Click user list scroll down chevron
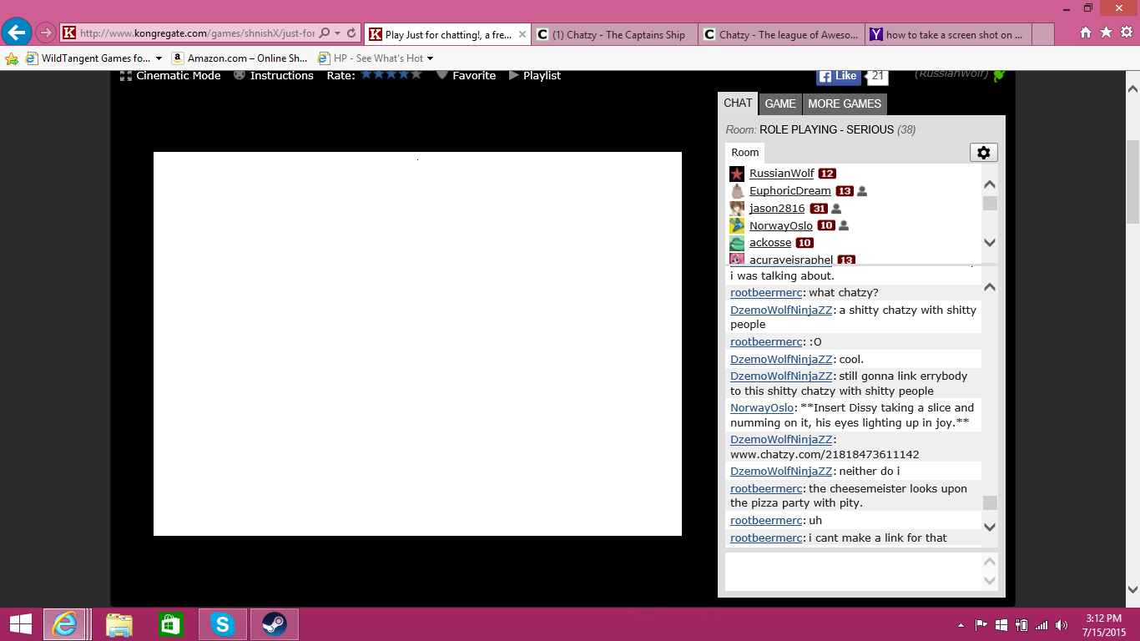 (990, 243)
